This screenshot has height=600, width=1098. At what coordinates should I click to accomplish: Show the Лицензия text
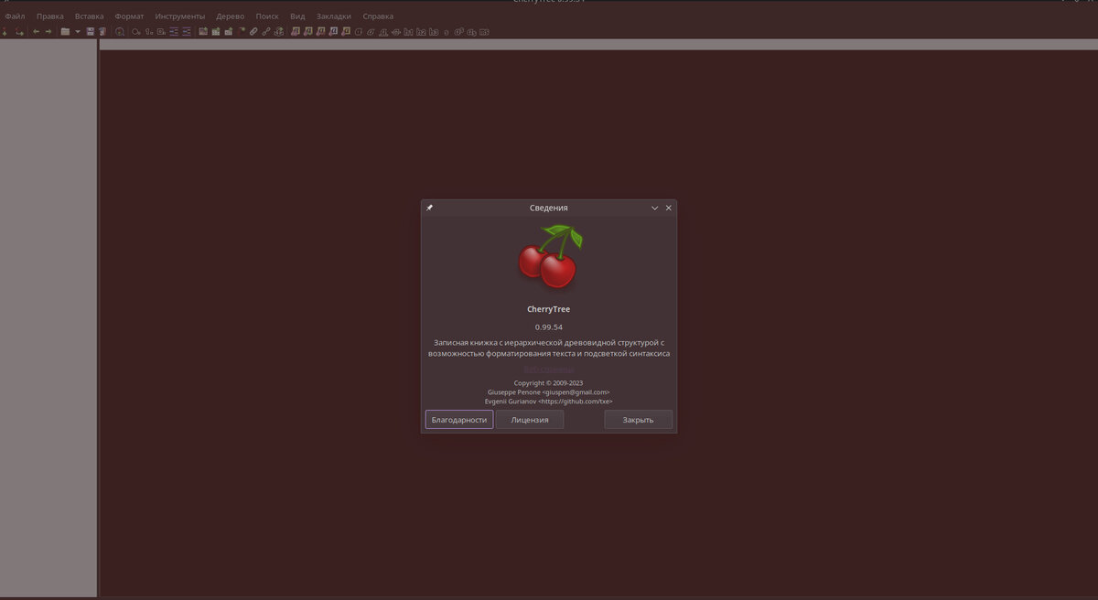530,420
